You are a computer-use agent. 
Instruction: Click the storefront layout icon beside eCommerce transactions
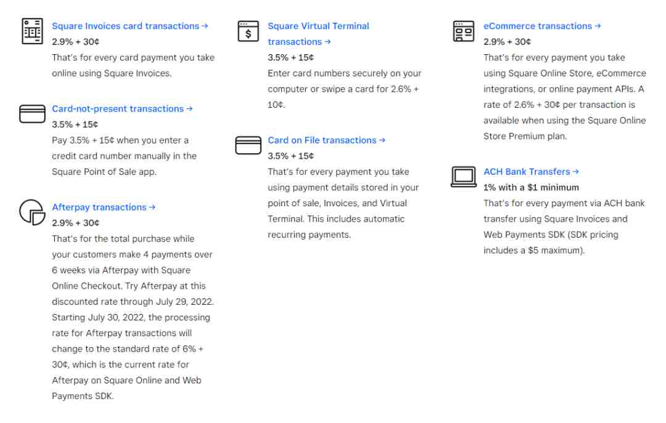464,31
